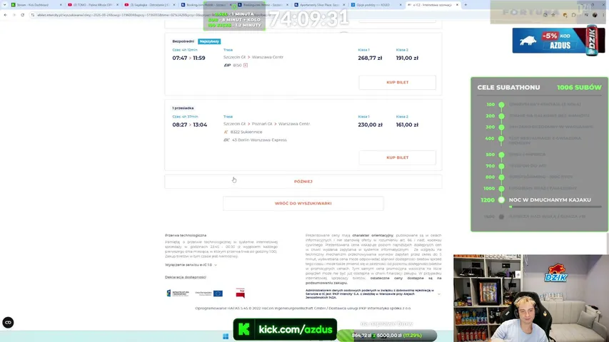This screenshot has width=609, height=342.
Task: Click departure times 07:47 > 11:59
Action: 188,58
